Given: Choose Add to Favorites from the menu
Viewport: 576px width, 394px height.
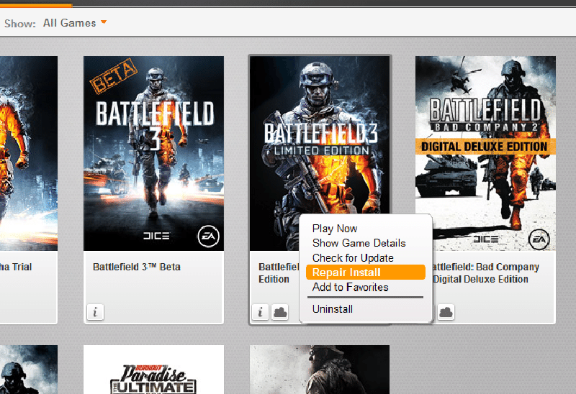Looking at the screenshot, I should point(350,288).
